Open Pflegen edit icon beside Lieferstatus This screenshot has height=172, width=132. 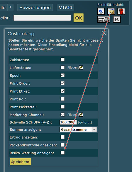pyautogui.click(x=81, y=67)
